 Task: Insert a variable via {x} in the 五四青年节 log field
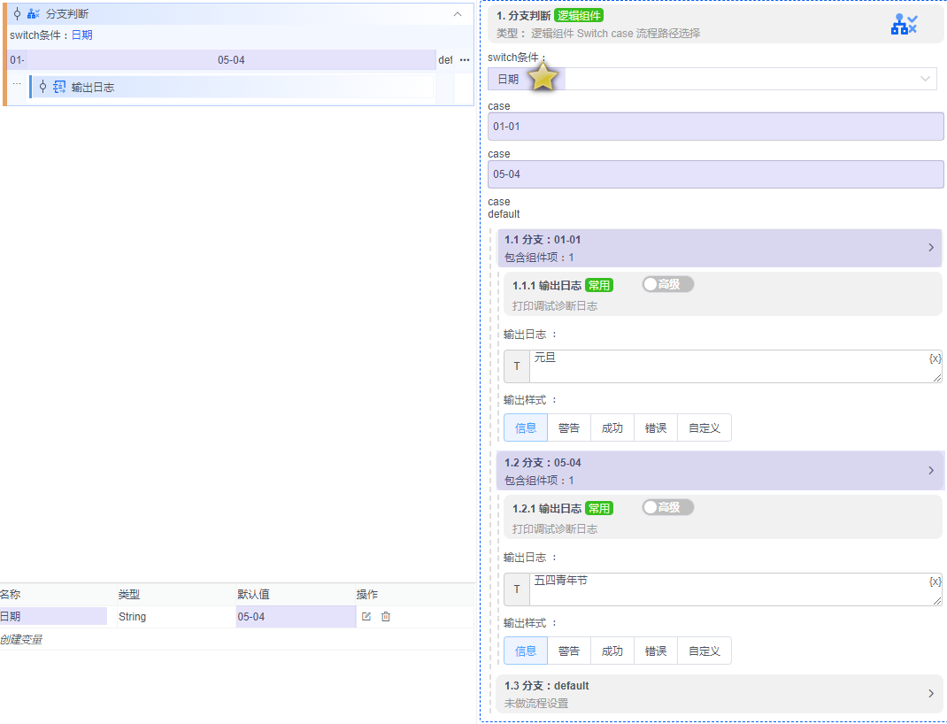click(935, 582)
